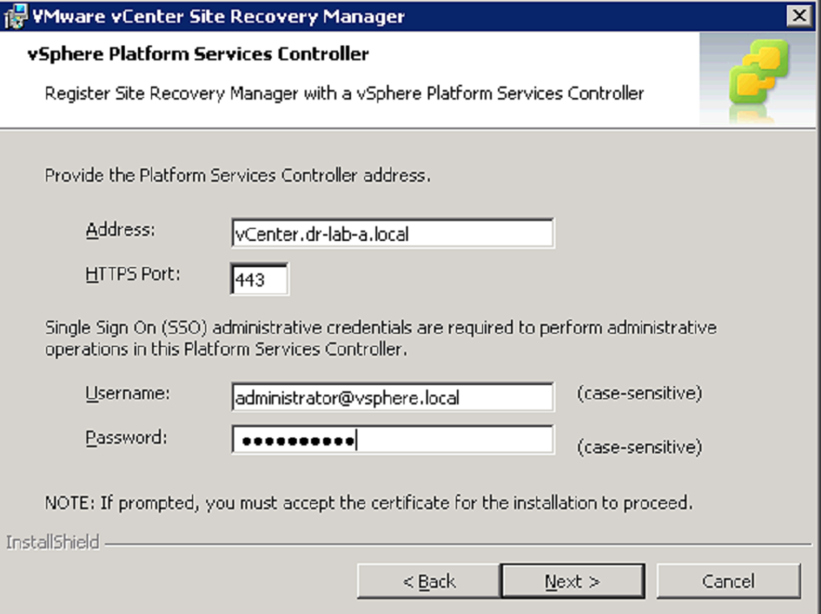Click the Next button
The image size is (821, 614).
(573, 581)
